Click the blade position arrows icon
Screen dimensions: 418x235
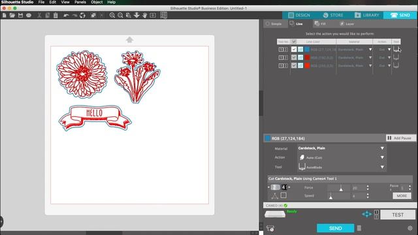[x=367, y=214]
